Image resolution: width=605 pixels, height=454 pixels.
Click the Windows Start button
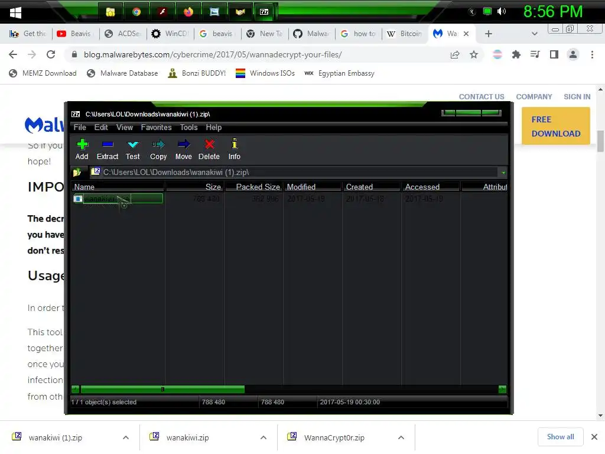click(15, 12)
